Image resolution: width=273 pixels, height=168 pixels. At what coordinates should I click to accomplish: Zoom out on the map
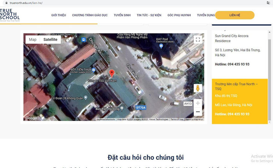click(x=198, y=112)
